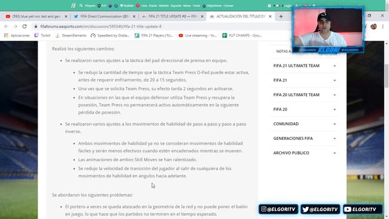Expand the COMUNIDAD category

[305, 124]
